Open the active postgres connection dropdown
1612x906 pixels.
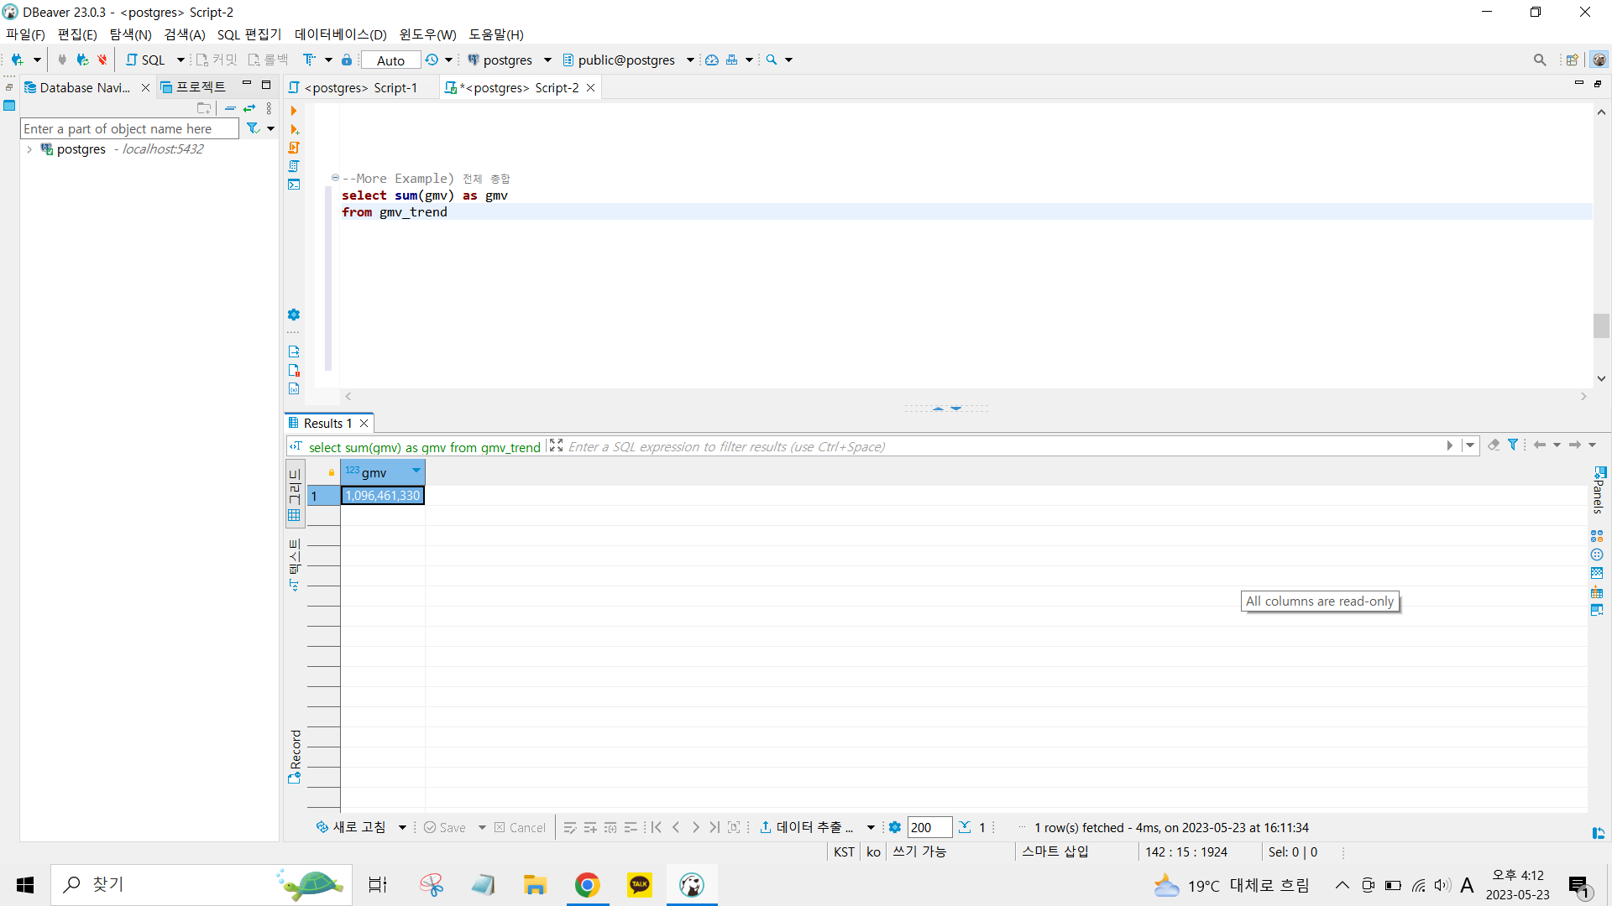pyautogui.click(x=508, y=60)
